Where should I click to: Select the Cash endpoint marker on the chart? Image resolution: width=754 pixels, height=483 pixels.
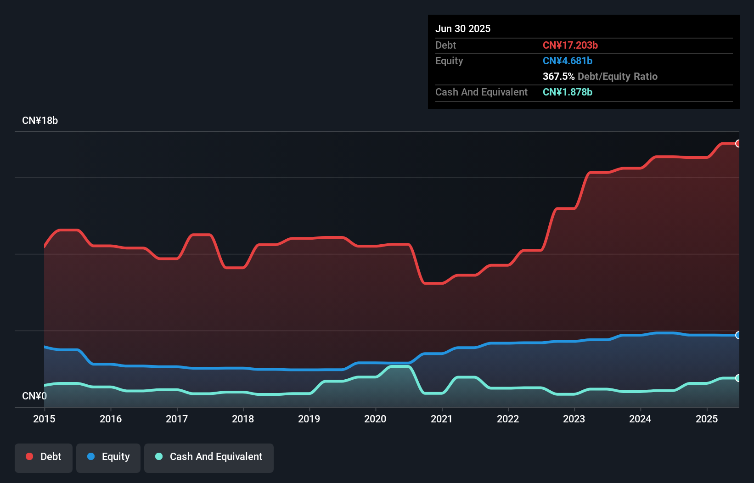(x=738, y=378)
